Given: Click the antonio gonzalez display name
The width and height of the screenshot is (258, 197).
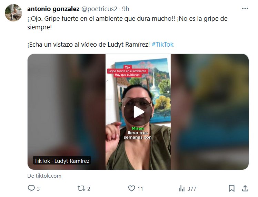Looking at the screenshot, I should [53, 9].
